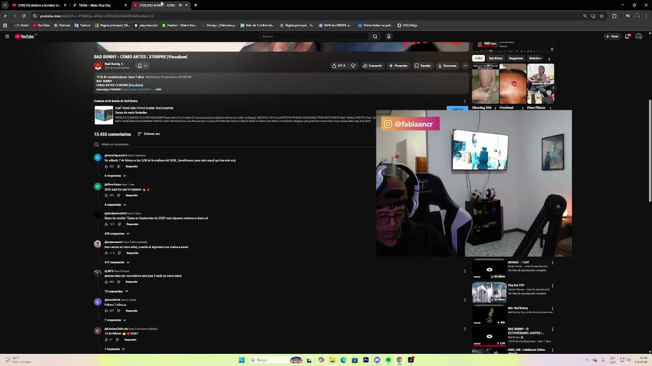Open subscription notification bell dropdown

click(142, 66)
